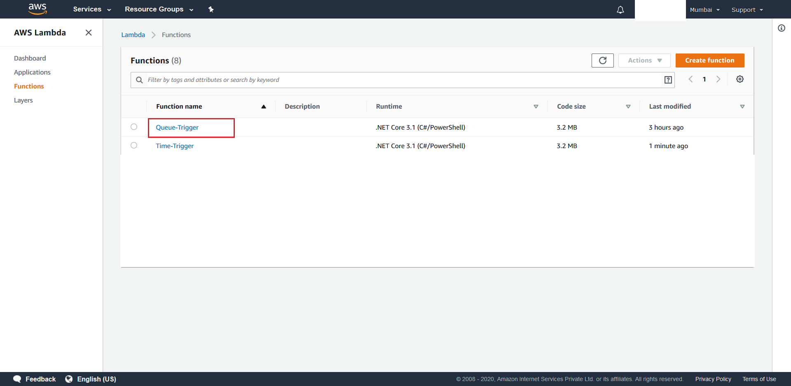
Task: Open the Support dropdown
Action: tap(747, 9)
